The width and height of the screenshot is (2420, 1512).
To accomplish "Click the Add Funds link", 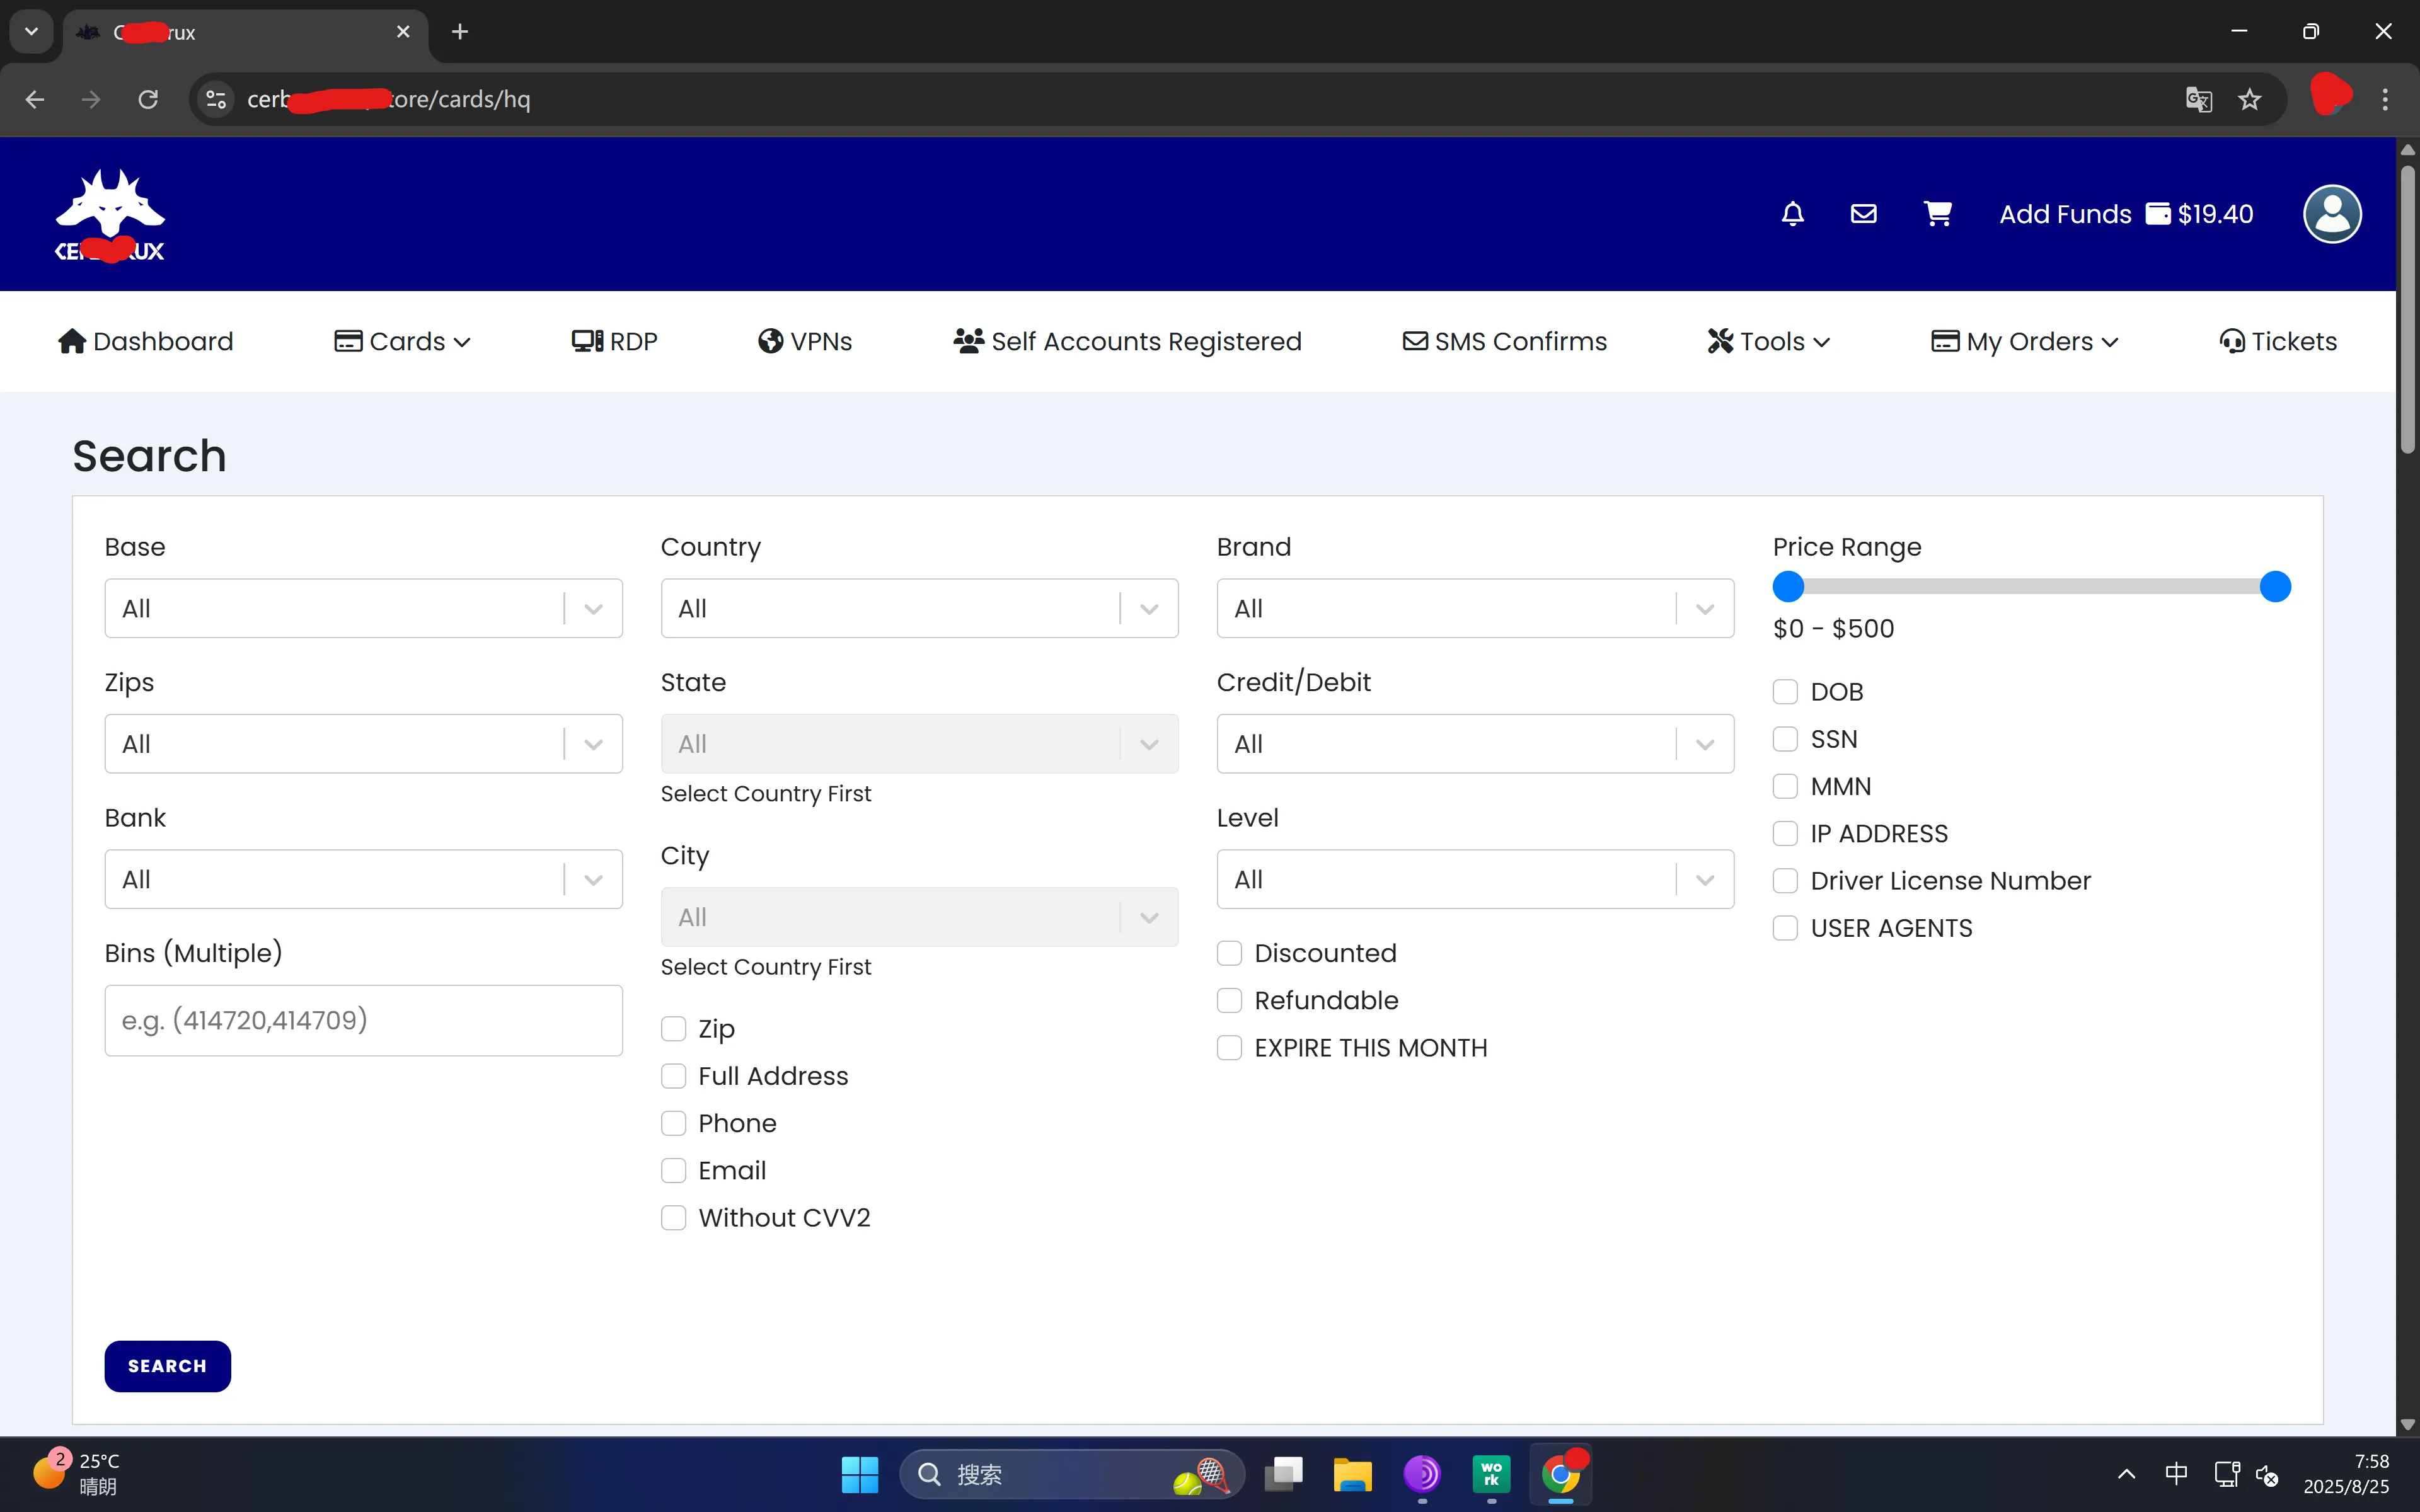I will (2065, 214).
